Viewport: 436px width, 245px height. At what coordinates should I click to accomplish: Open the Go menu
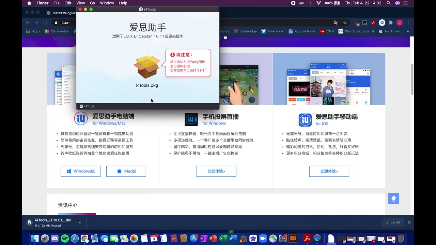click(x=93, y=3)
